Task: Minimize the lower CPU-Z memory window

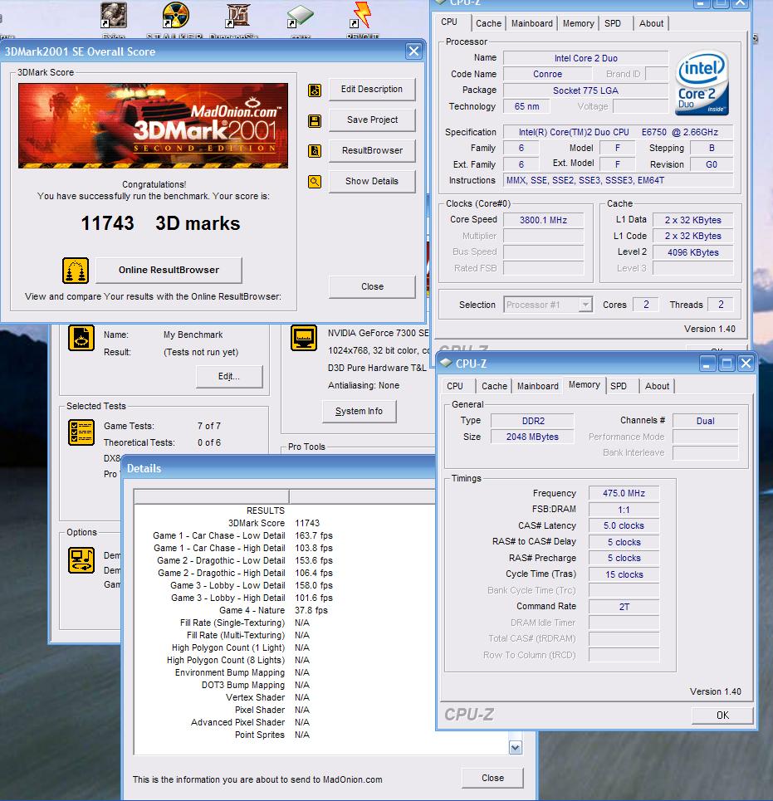Action: [x=707, y=364]
